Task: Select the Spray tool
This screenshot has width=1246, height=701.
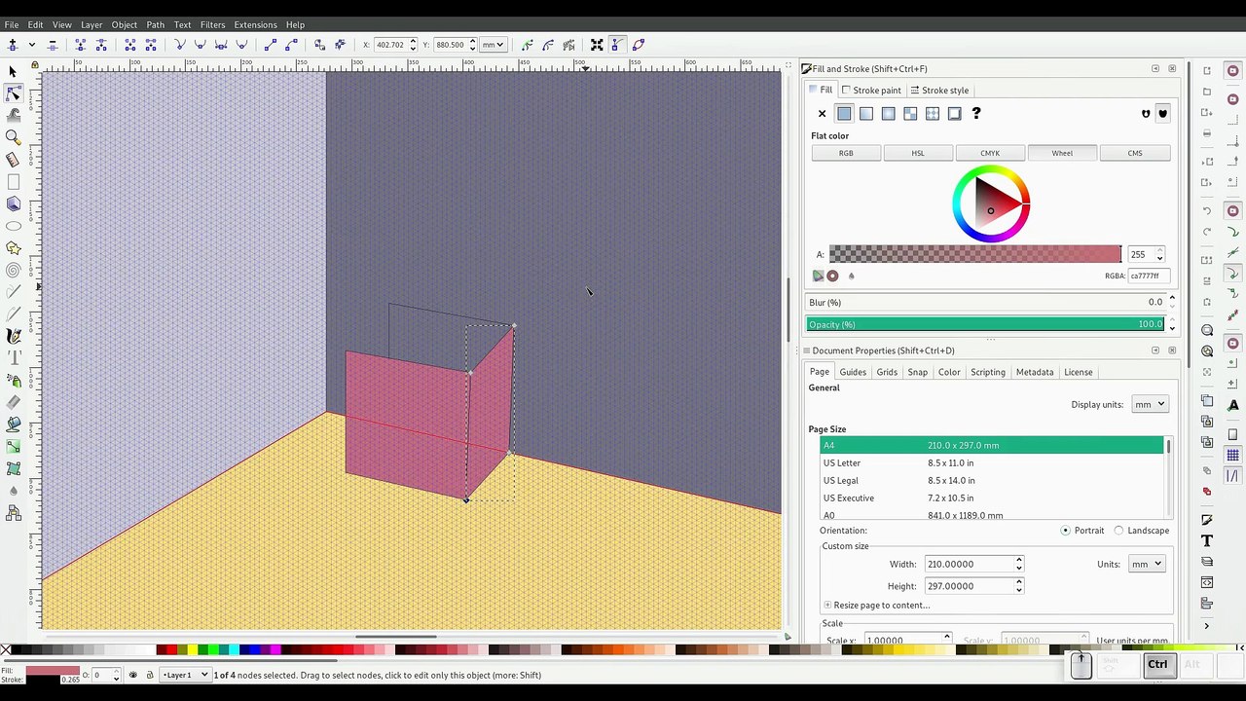Action: (x=13, y=381)
